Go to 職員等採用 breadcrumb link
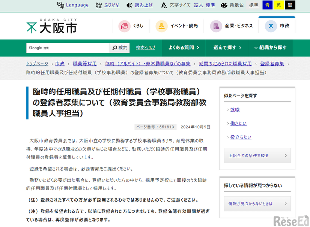Image resolution: width=310 pixels, height=227 pixels. [x=85, y=64]
